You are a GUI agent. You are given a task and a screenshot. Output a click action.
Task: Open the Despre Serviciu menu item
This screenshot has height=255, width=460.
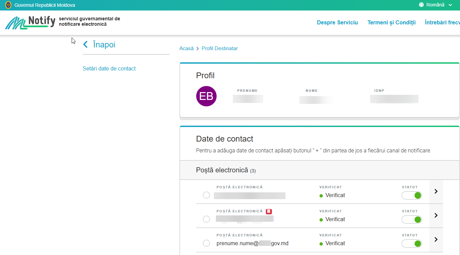[337, 23]
